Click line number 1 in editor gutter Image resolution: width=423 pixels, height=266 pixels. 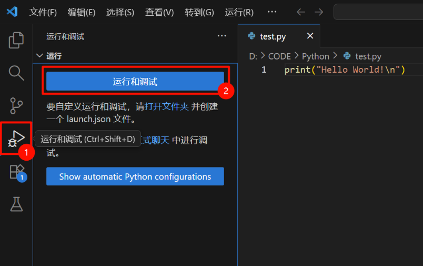[x=264, y=70]
